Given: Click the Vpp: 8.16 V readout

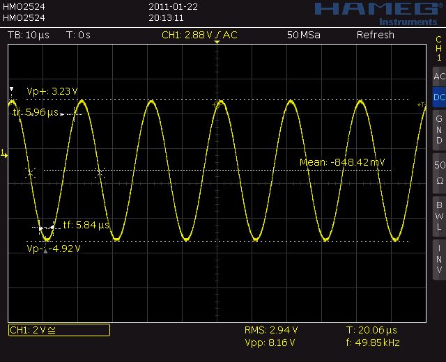Looking at the screenshot, I should click(x=270, y=343).
